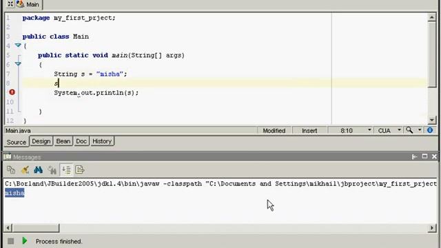Image resolution: width=441 pixels, height=248 pixels.
Task: Click the Insert mode indicator
Action: [x=309, y=130]
